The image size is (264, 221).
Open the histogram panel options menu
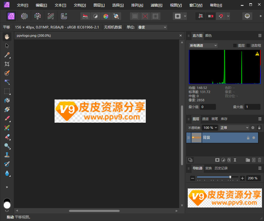tap(260, 36)
